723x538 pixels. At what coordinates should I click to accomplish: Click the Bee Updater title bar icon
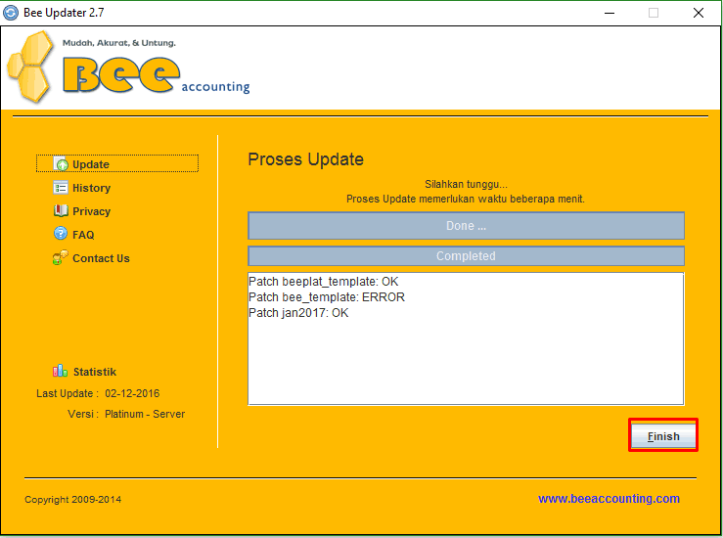click(11, 13)
